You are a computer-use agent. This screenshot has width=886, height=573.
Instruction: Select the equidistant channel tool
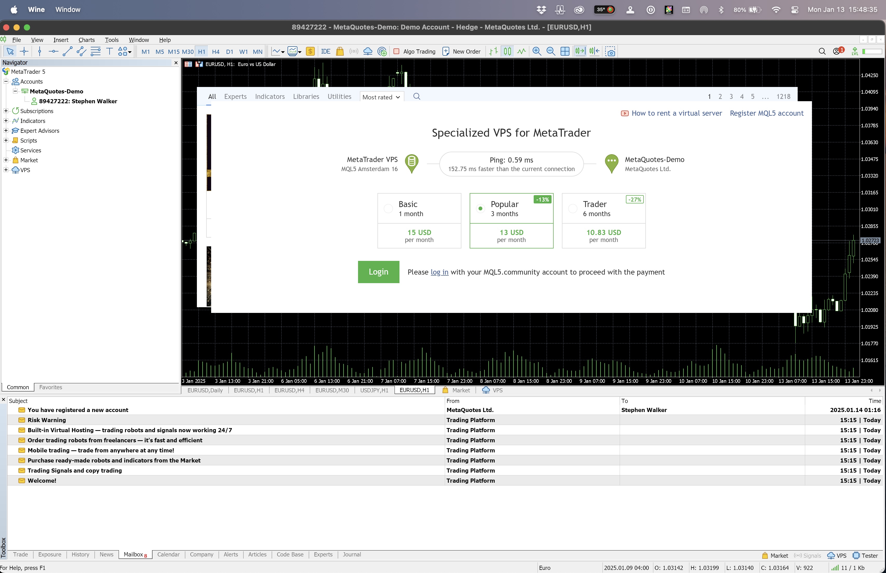[81, 51]
